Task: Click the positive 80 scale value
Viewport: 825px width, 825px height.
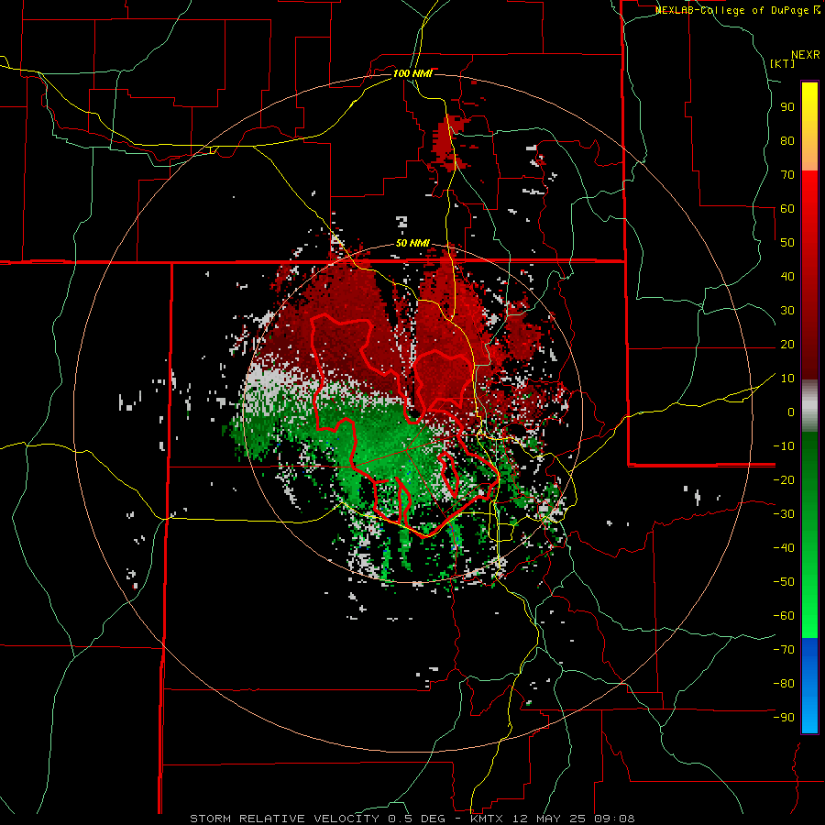Action: (x=787, y=140)
